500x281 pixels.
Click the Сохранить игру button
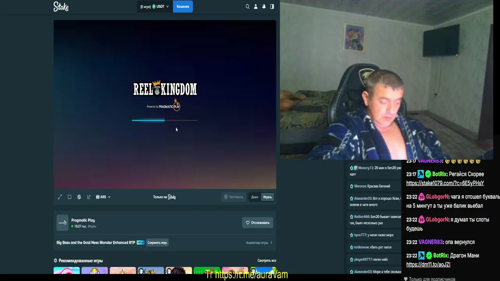tap(157, 243)
